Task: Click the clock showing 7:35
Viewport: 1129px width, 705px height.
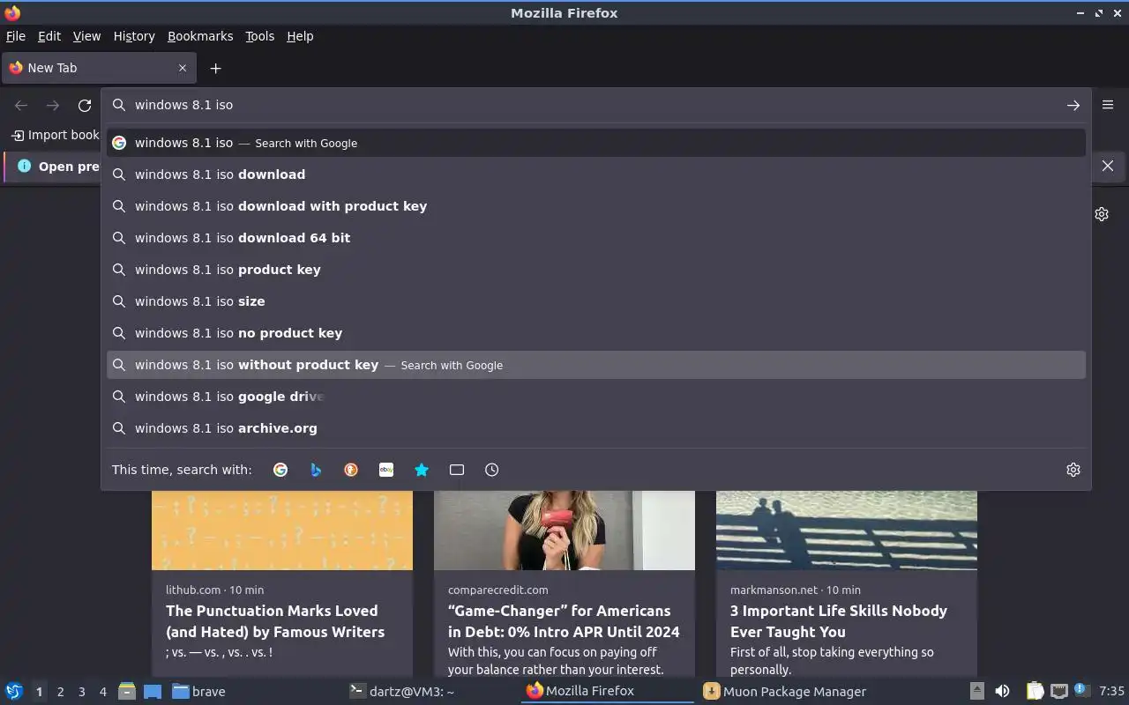Action: coord(1111,691)
